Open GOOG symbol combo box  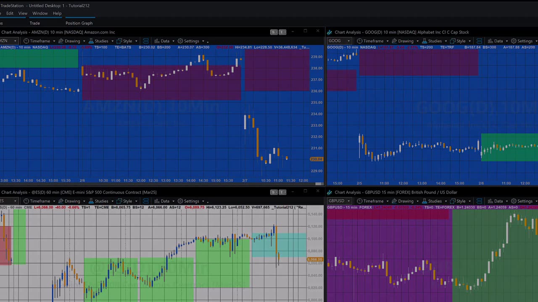[340, 41]
